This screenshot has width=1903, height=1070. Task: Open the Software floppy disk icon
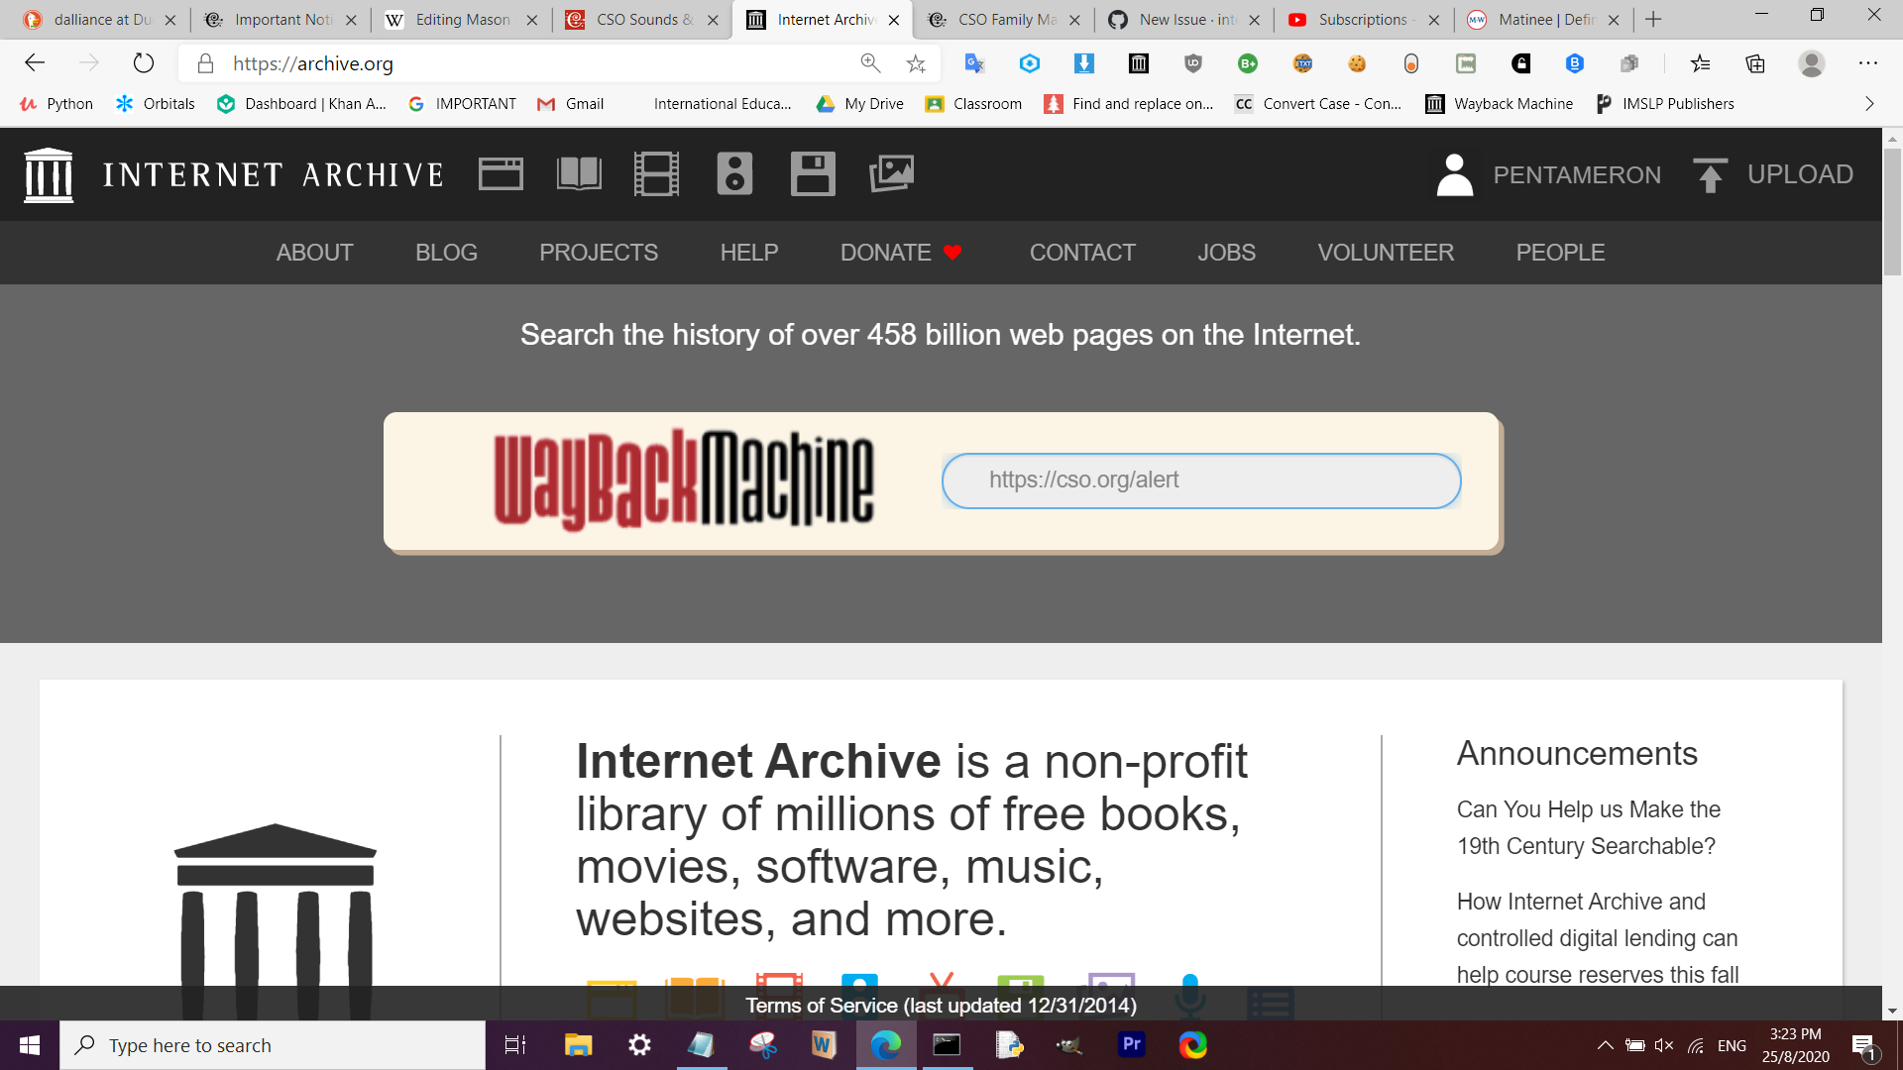(813, 174)
